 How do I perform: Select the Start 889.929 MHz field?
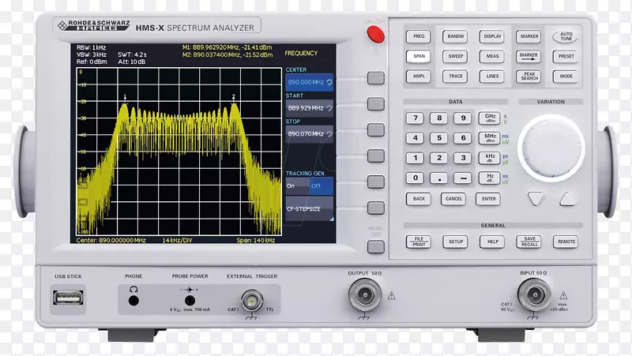pyautogui.click(x=309, y=108)
